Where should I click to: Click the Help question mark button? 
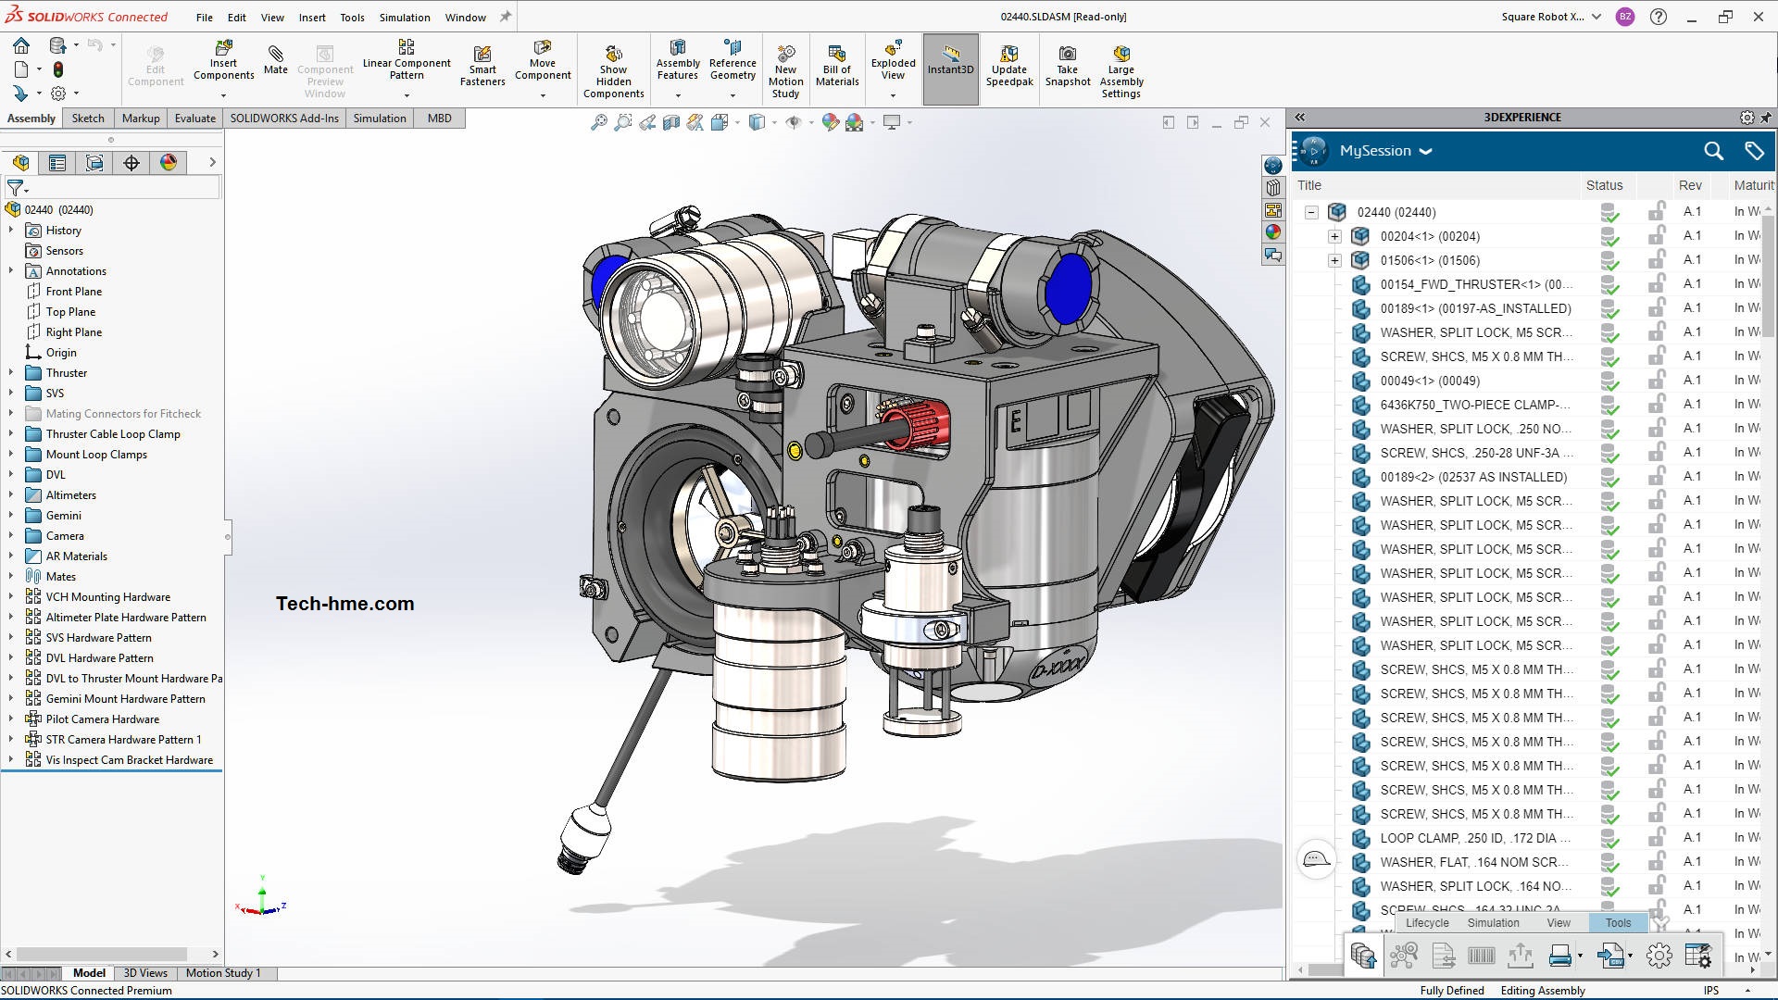(x=1658, y=17)
